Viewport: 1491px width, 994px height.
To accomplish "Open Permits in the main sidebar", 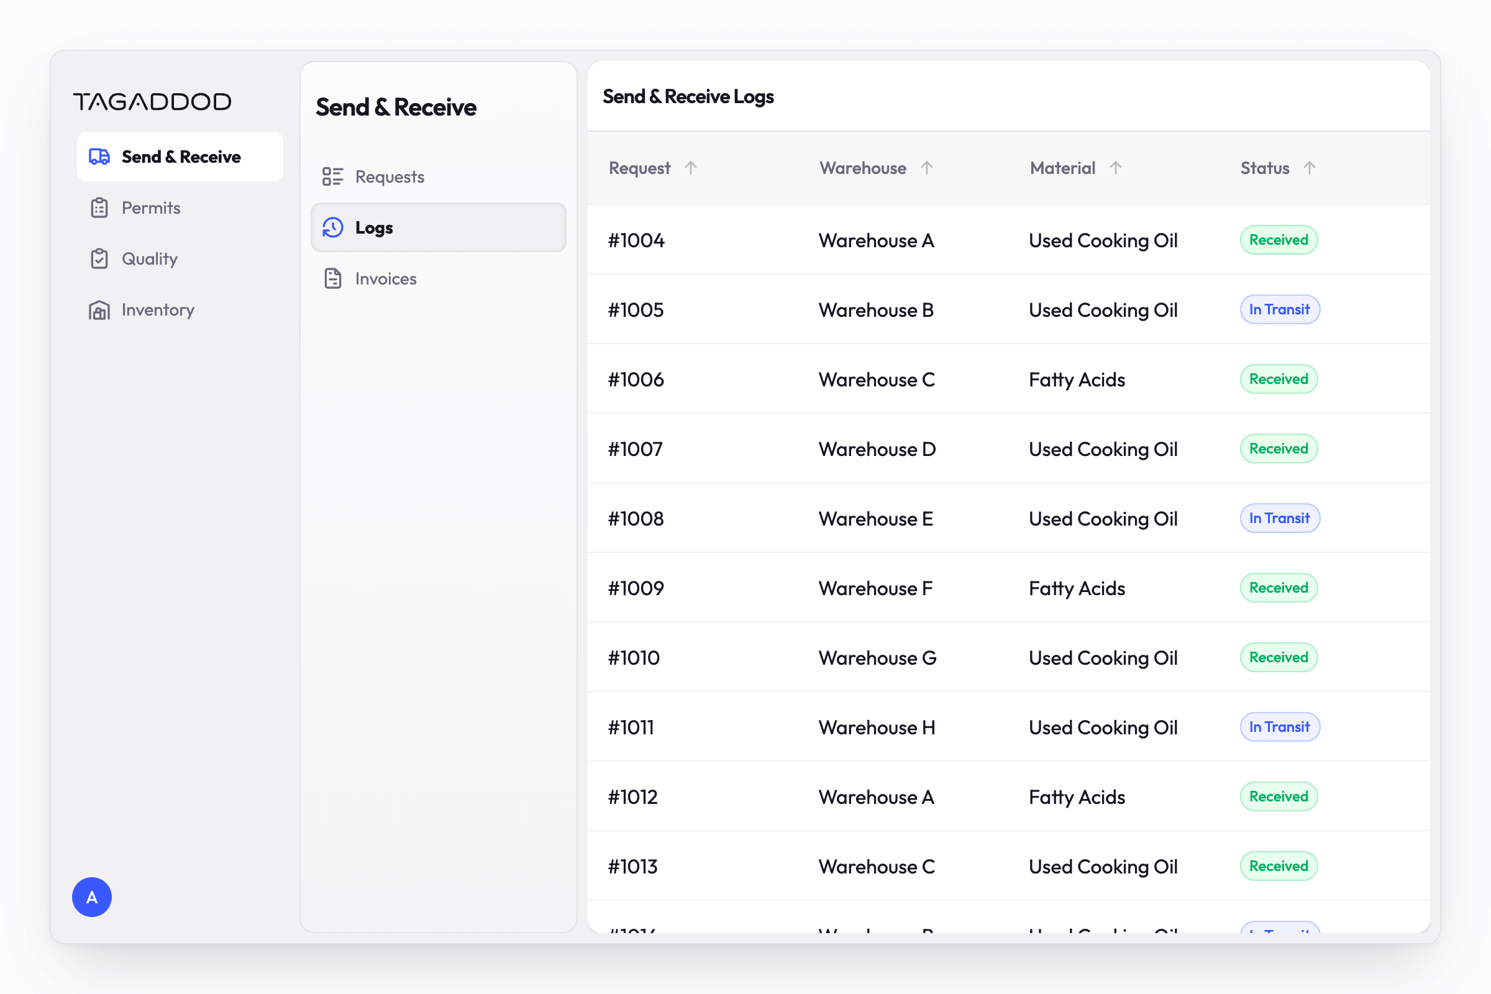I will [x=180, y=208].
